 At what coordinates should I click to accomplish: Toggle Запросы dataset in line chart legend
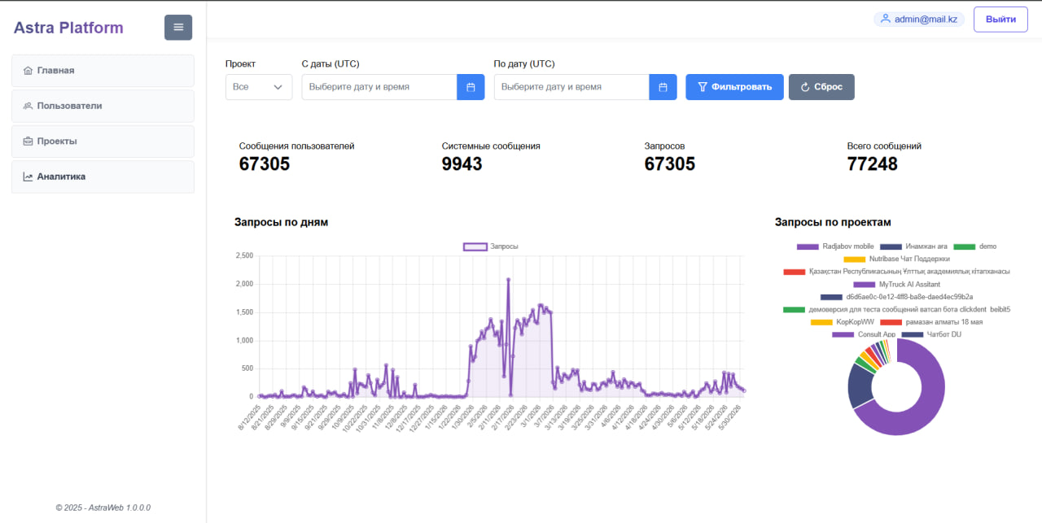[491, 246]
